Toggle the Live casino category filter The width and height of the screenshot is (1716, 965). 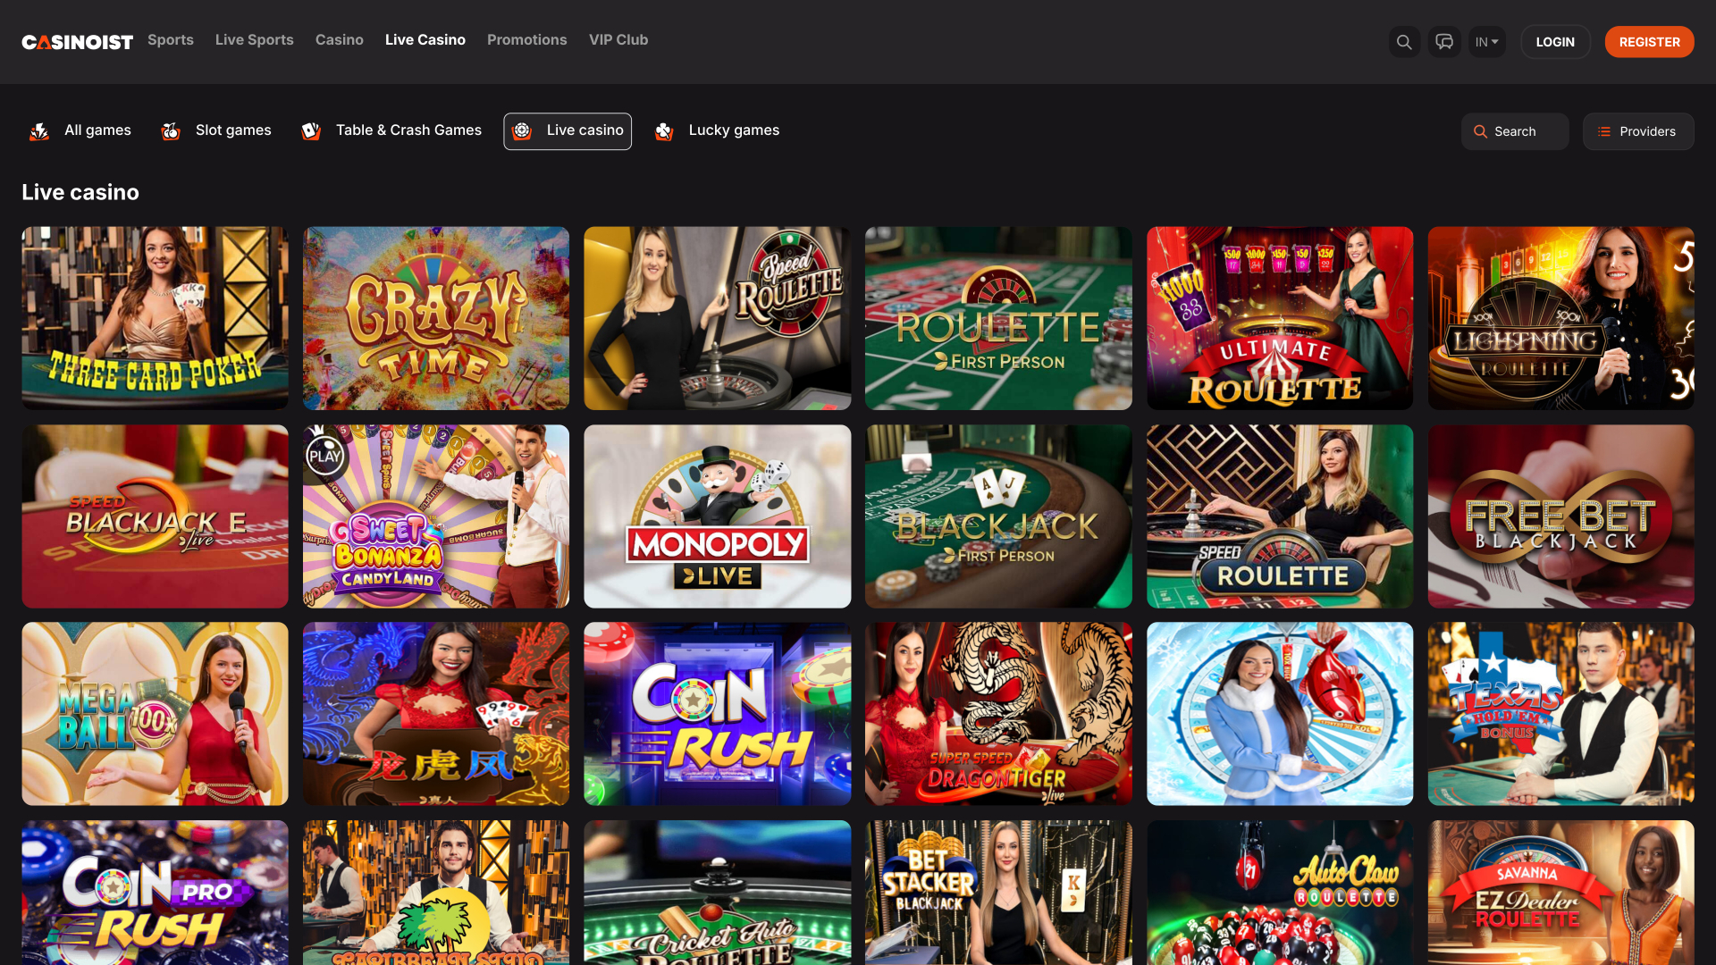(x=567, y=130)
